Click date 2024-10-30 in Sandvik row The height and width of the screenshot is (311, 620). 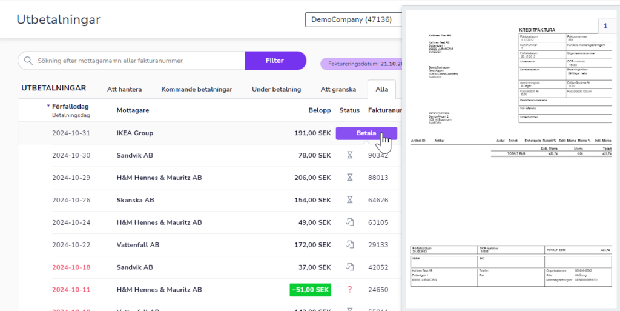point(71,155)
